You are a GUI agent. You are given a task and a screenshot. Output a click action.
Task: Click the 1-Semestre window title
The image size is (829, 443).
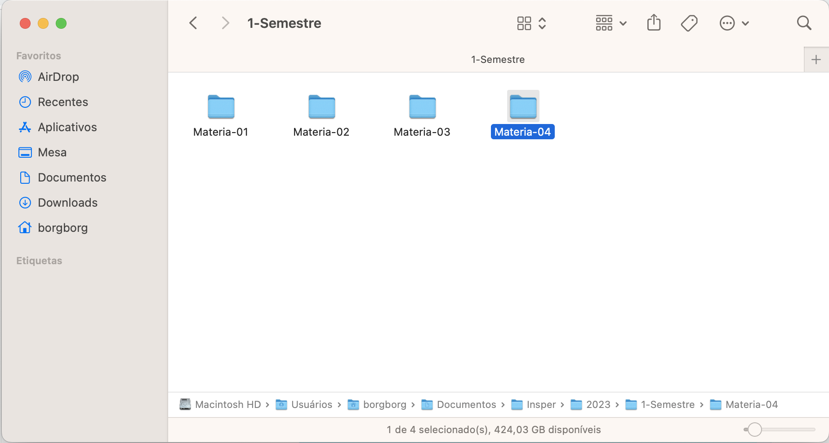pyautogui.click(x=284, y=23)
